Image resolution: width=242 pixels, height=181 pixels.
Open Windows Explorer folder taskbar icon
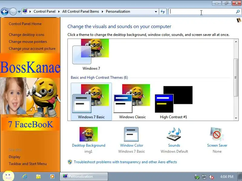[38, 176]
